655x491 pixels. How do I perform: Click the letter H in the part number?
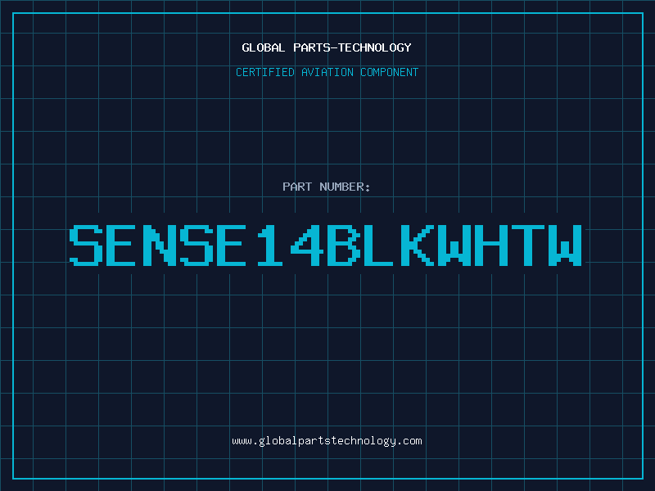(x=491, y=245)
